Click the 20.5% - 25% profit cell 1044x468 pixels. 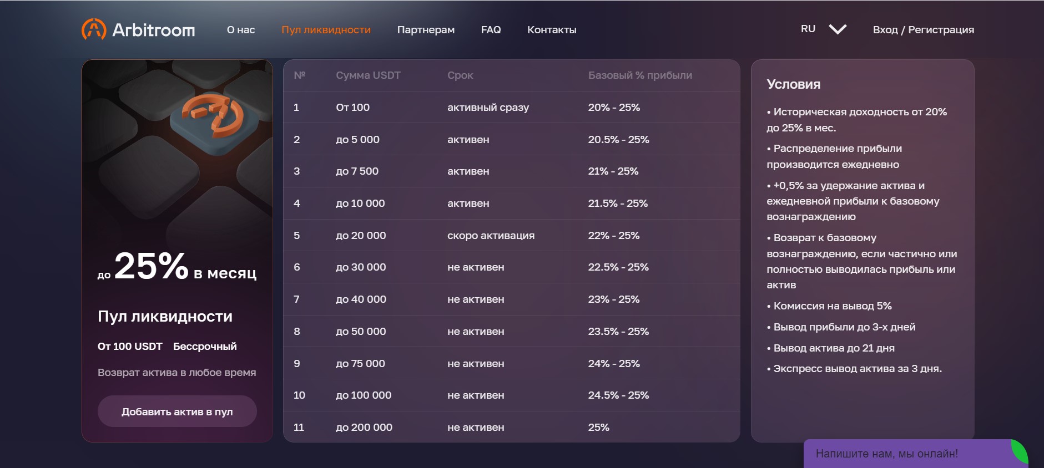[x=619, y=140]
